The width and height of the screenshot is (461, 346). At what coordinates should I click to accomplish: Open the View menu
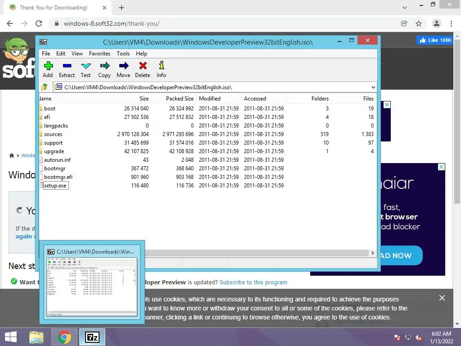point(77,54)
